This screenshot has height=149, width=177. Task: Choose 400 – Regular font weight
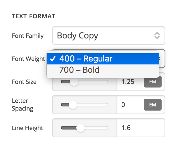coord(103,59)
